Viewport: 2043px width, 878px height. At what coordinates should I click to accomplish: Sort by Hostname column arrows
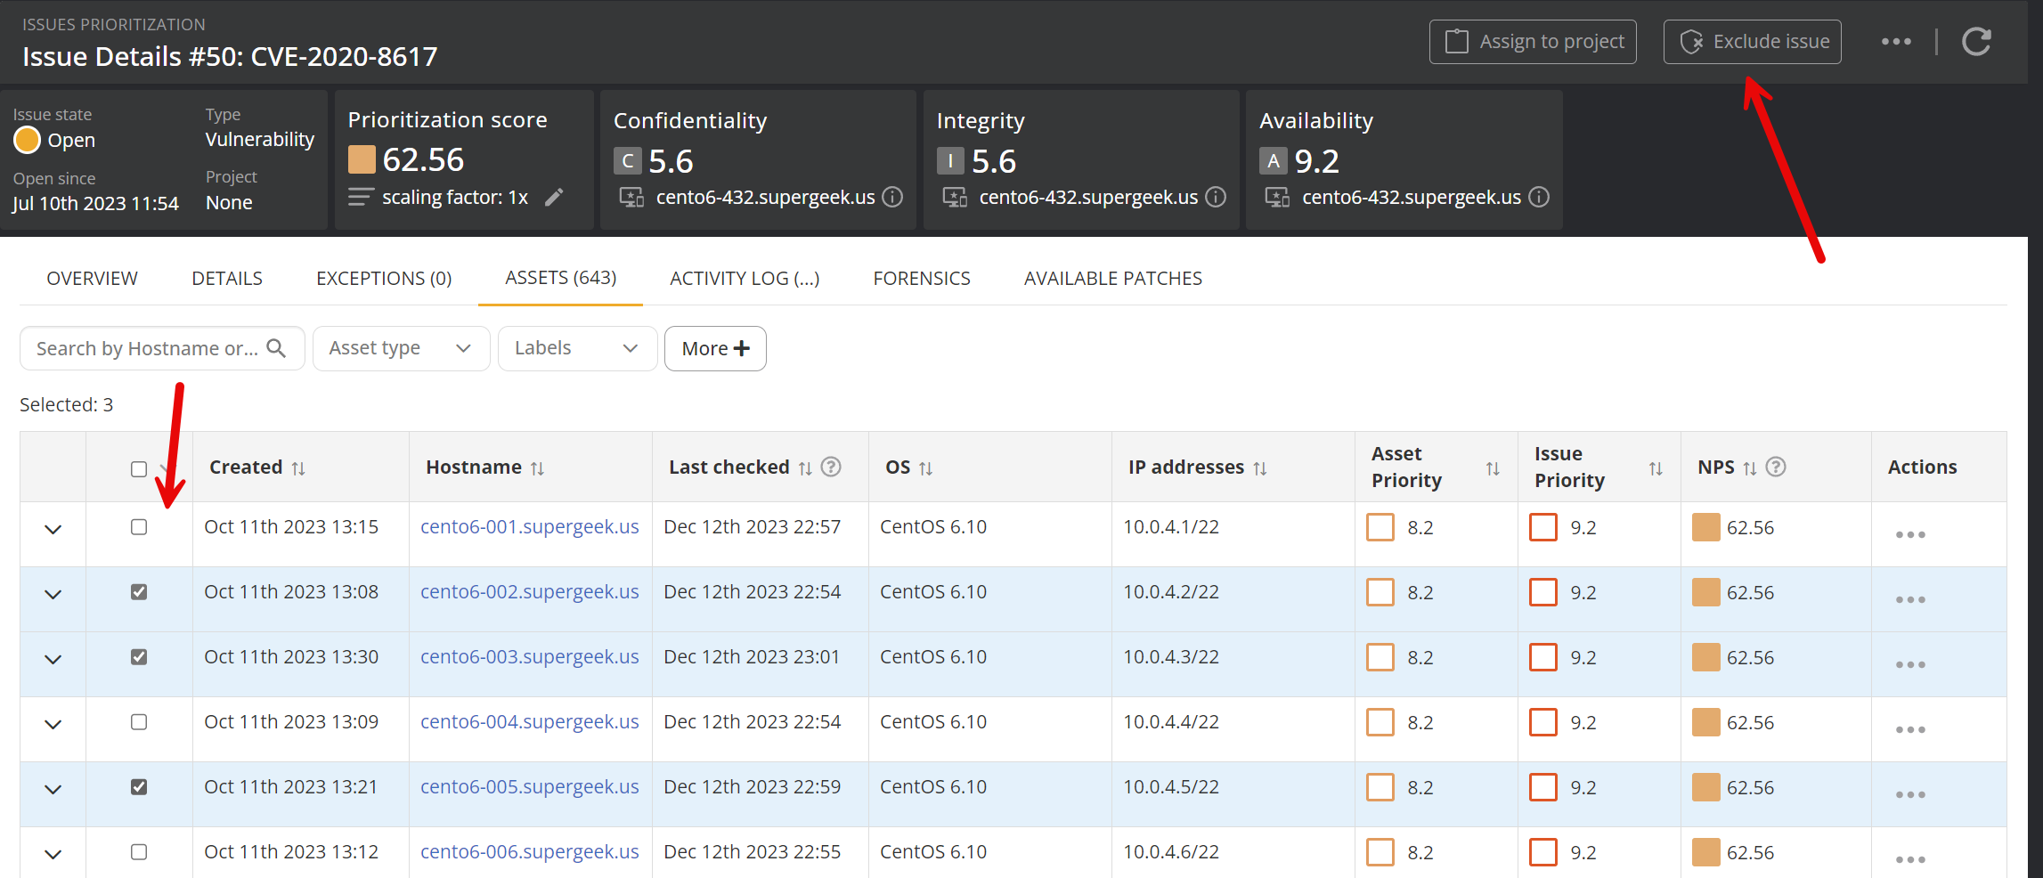click(537, 468)
